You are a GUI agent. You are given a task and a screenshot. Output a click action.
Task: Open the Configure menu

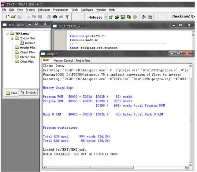87,10
